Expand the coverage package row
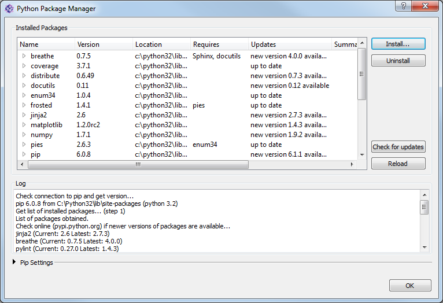The image size is (443, 303). coord(24,66)
